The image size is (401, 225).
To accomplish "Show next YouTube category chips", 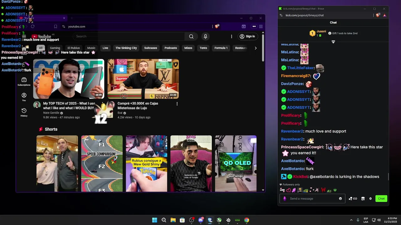I will point(256,48).
